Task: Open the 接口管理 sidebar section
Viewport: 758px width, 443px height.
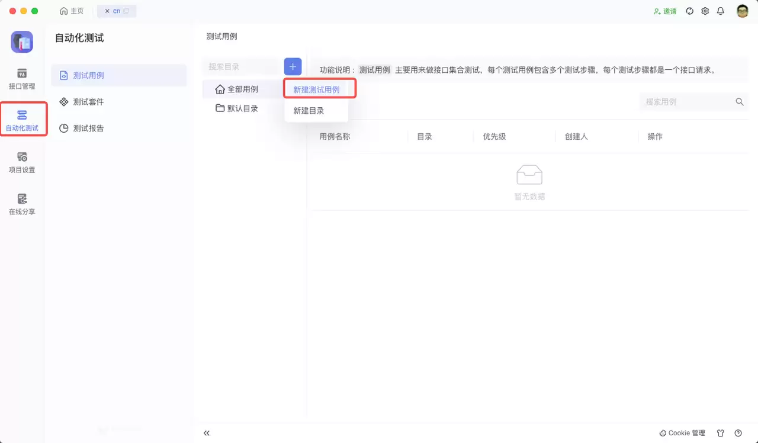Action: 22,79
